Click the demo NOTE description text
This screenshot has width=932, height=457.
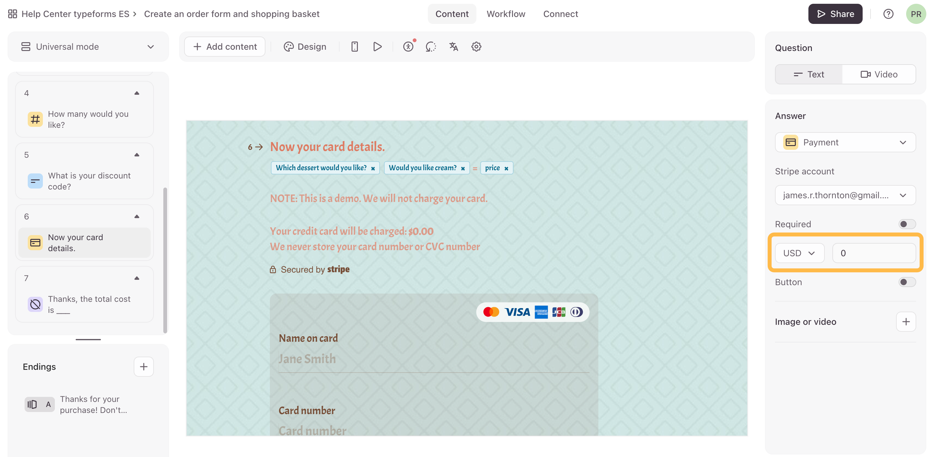pyautogui.click(x=379, y=198)
